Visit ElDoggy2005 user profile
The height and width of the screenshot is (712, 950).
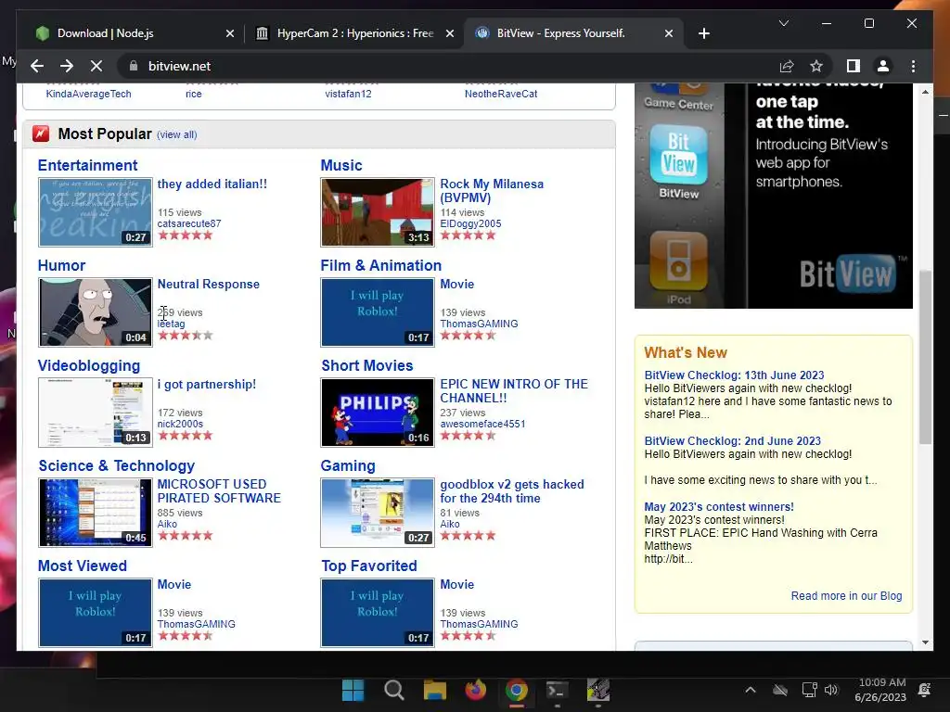pos(470,223)
